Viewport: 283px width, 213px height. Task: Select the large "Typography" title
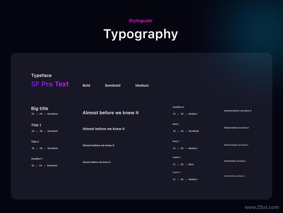[x=141, y=34]
